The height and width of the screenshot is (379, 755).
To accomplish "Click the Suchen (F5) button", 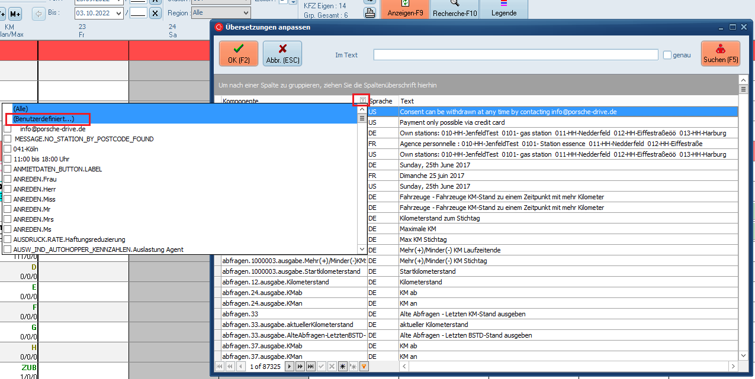I will coord(720,53).
